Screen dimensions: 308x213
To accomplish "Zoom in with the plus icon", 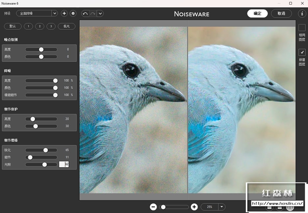I will [x=194, y=207].
